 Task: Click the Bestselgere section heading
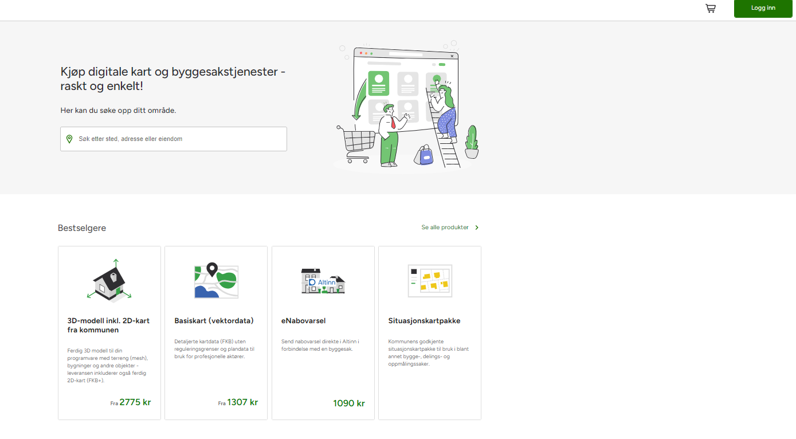click(82, 228)
